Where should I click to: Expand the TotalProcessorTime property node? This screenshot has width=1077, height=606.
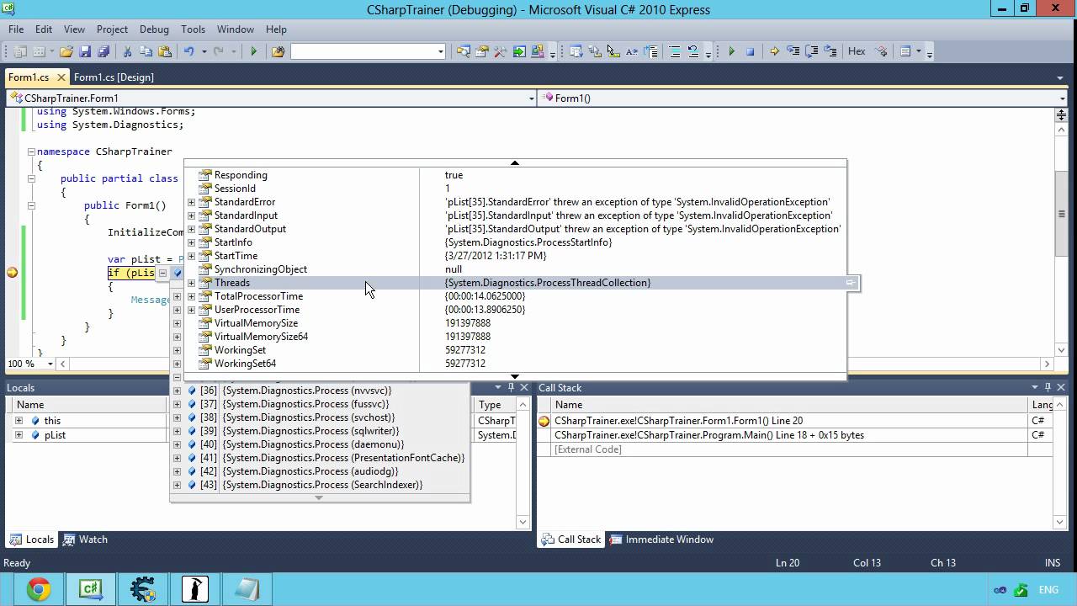(191, 296)
